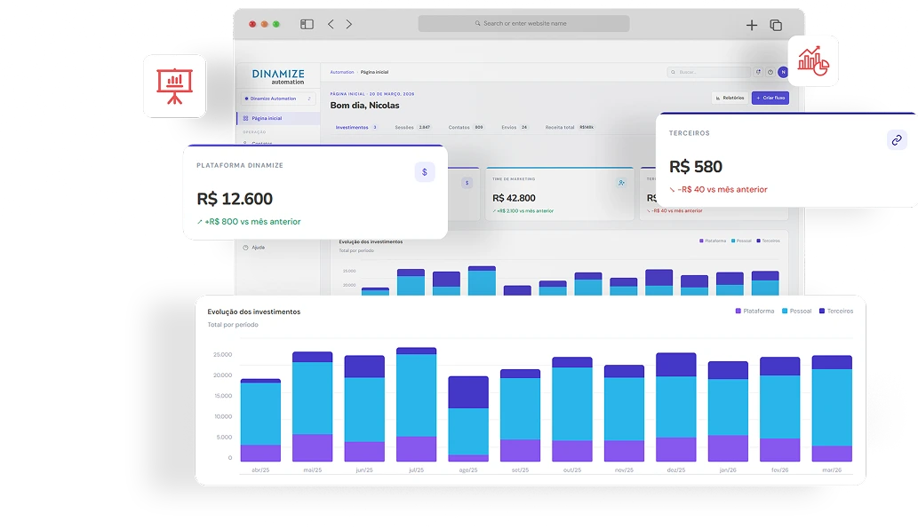This screenshot has height=529, width=918.
Task: Click the TIME DE MARKETING card heading
Action: pos(514,179)
